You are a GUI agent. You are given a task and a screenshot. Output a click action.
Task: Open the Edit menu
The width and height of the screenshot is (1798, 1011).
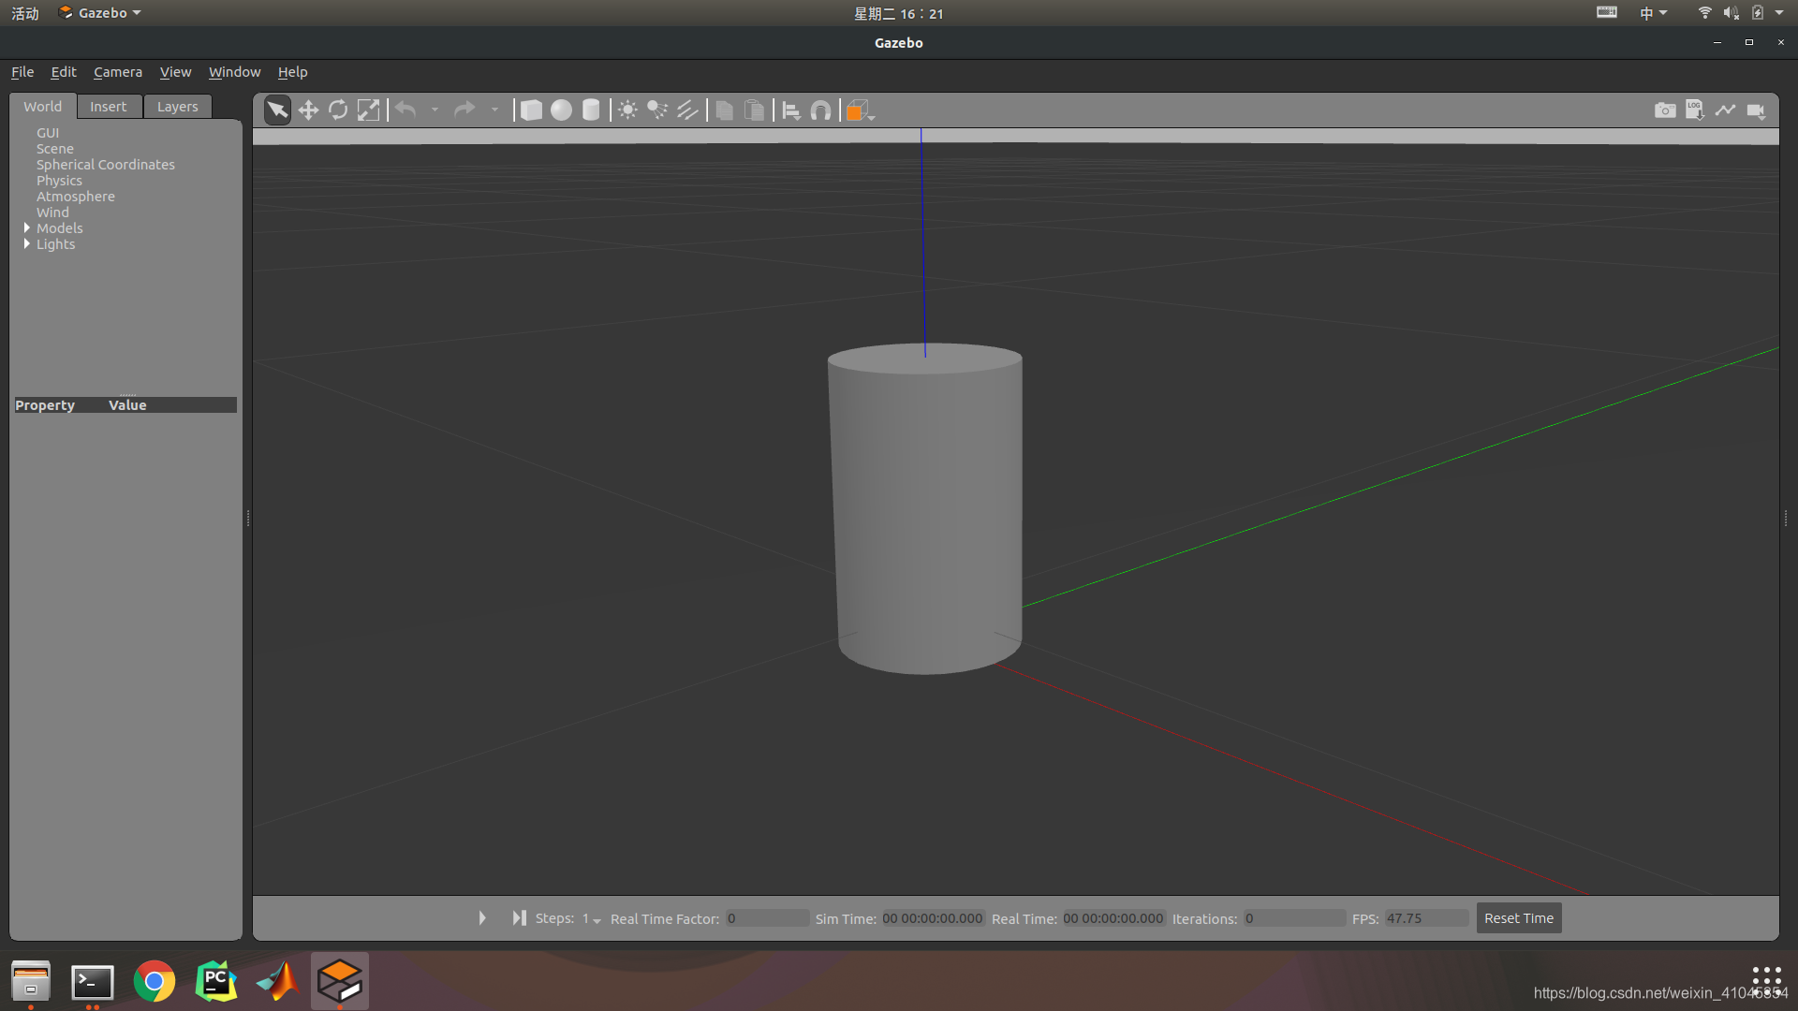pyautogui.click(x=64, y=72)
